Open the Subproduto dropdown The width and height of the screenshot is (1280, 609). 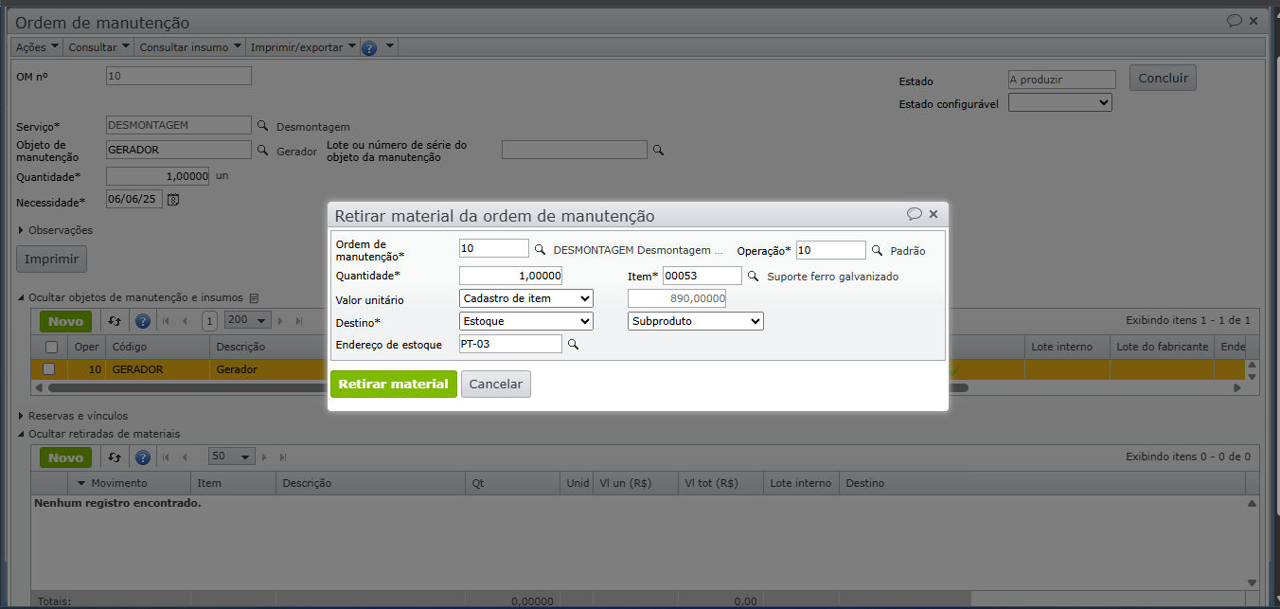(x=696, y=321)
